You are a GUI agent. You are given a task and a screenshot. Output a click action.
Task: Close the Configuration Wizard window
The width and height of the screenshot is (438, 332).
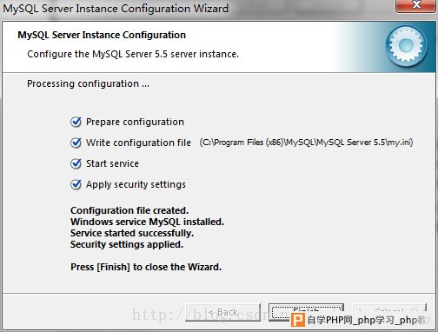click(x=416, y=5)
